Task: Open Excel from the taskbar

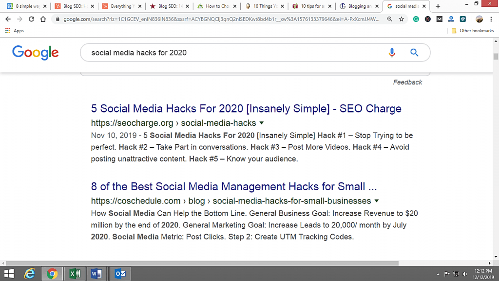Action: tap(75, 274)
